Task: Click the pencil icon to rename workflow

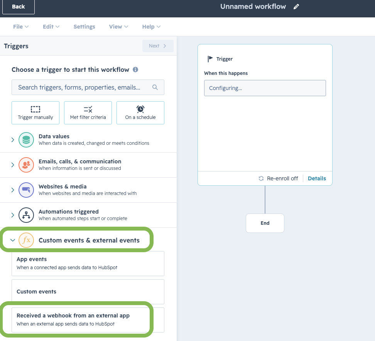Action: point(296,7)
